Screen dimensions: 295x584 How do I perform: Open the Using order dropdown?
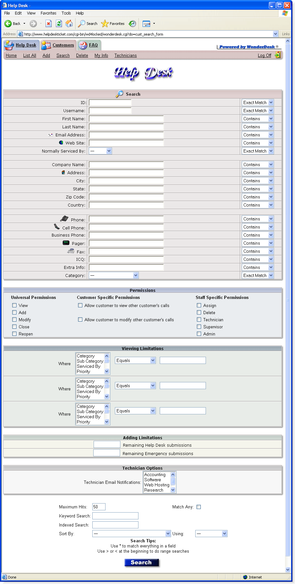pyautogui.click(x=211, y=534)
